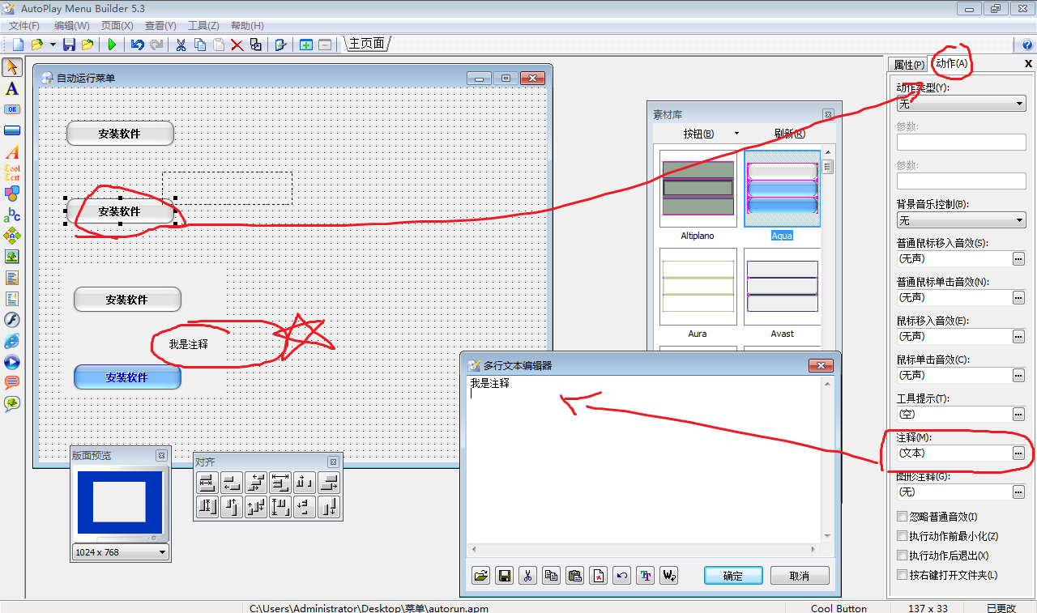Browse 鼠标单击音效 with its ellipsis button
Screen dimensions: 1037x613
[1019, 376]
